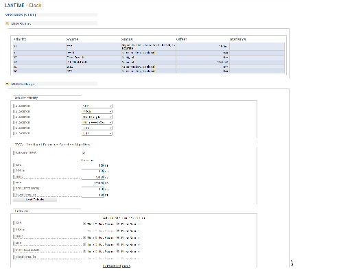
Task: Toggle IRIG Phase Source checkbox
Action: [118, 237]
